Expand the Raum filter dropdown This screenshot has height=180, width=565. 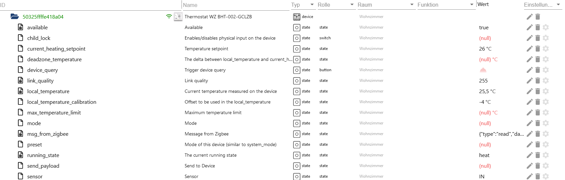point(412,5)
